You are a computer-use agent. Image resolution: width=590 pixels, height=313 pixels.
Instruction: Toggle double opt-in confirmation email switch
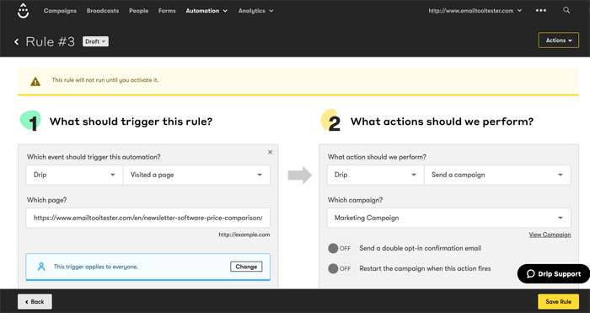point(341,248)
